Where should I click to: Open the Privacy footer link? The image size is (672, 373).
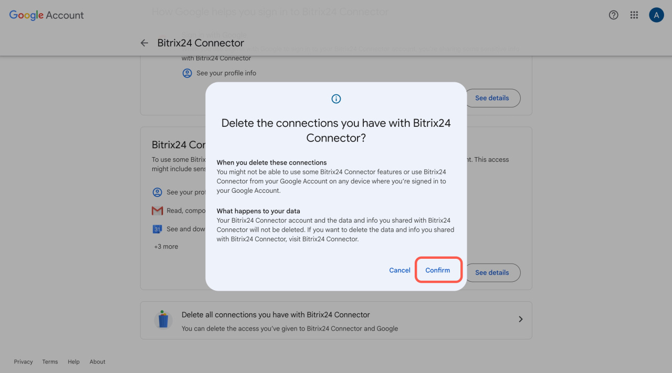click(x=23, y=361)
